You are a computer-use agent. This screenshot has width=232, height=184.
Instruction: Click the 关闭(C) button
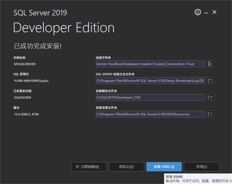[202, 167]
